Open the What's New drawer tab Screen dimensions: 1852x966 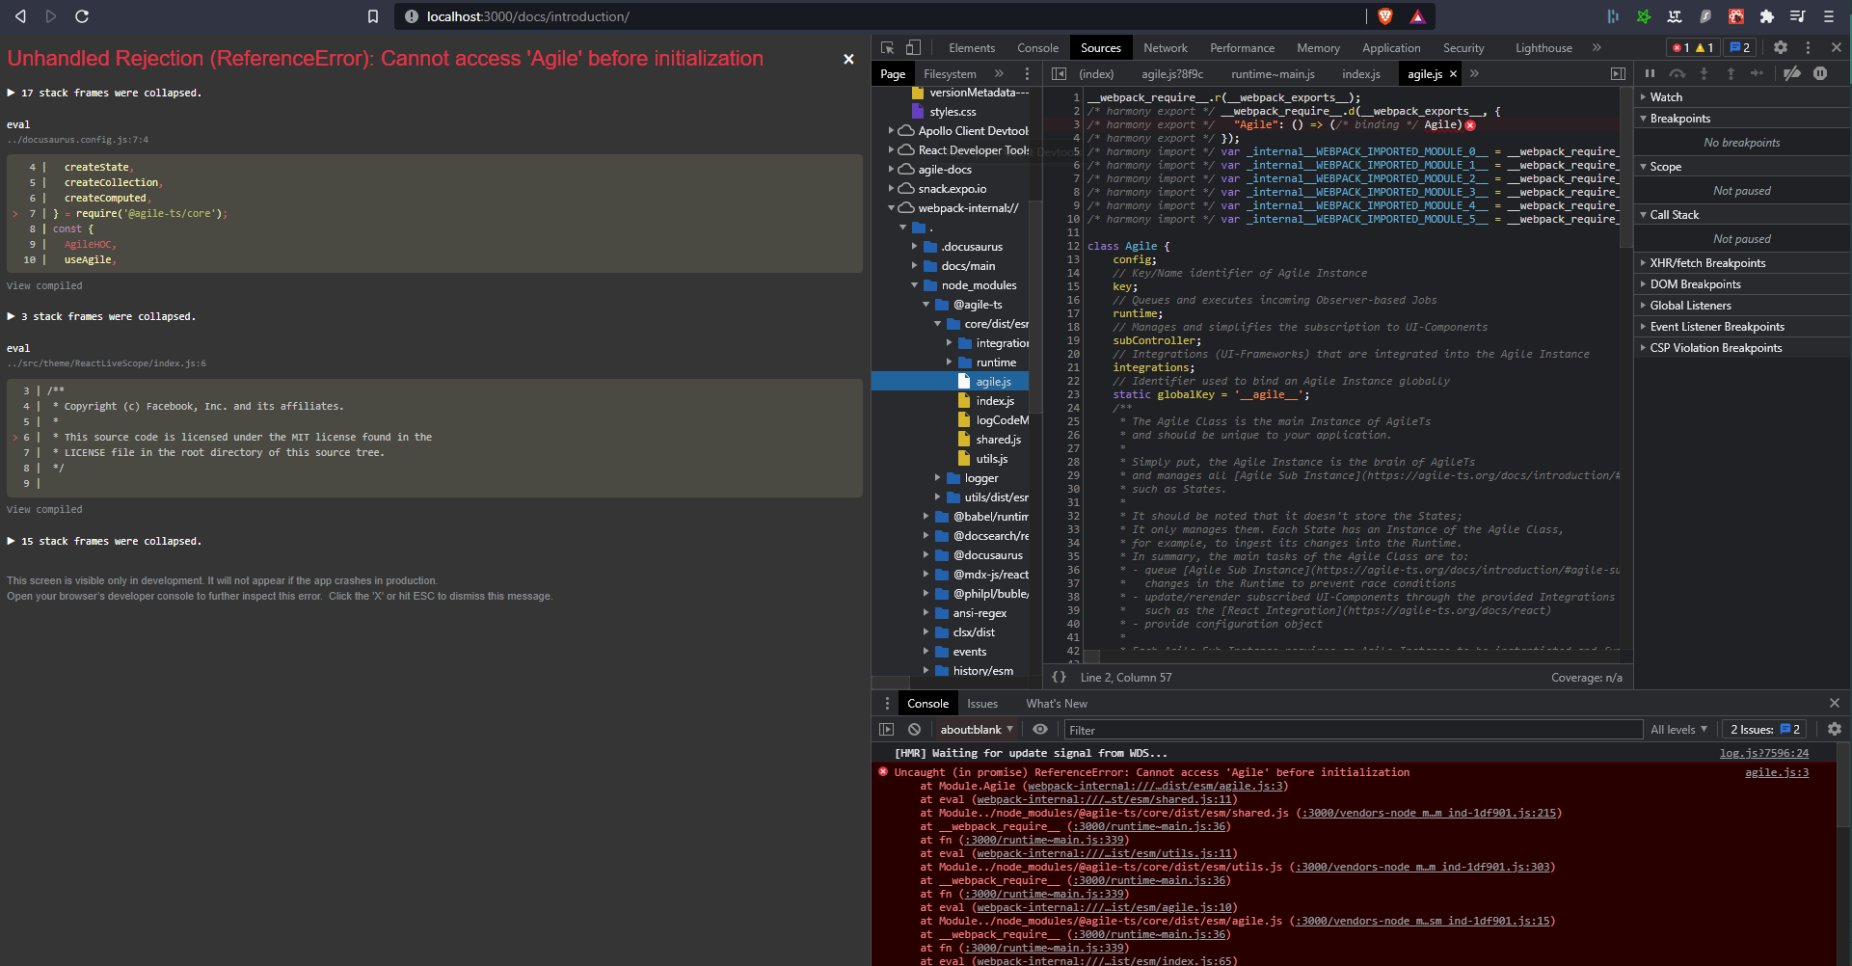1056,703
